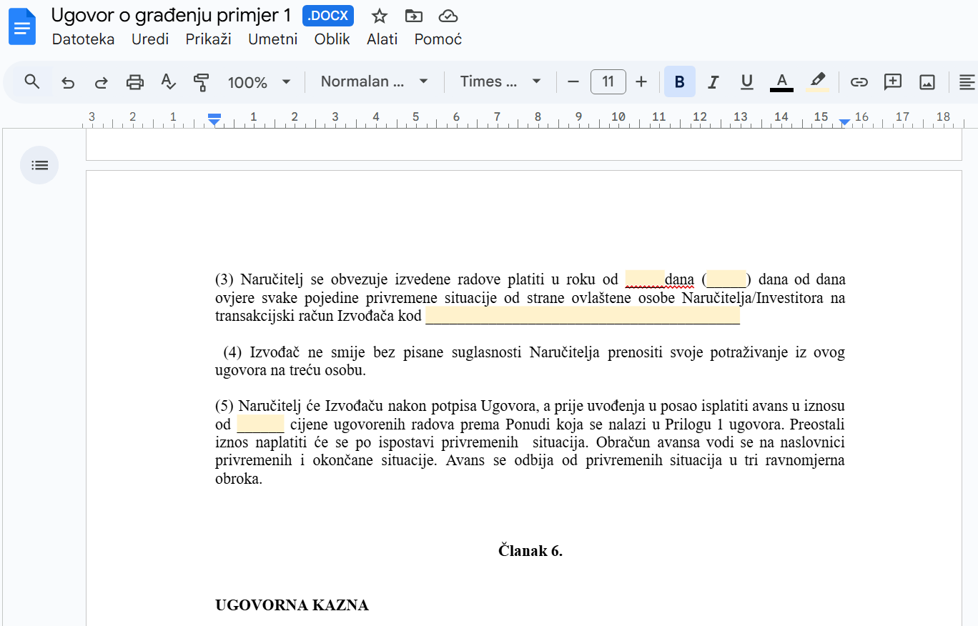Screen dimensions: 978x626
Task: Toggle italic formatting
Action: (713, 82)
